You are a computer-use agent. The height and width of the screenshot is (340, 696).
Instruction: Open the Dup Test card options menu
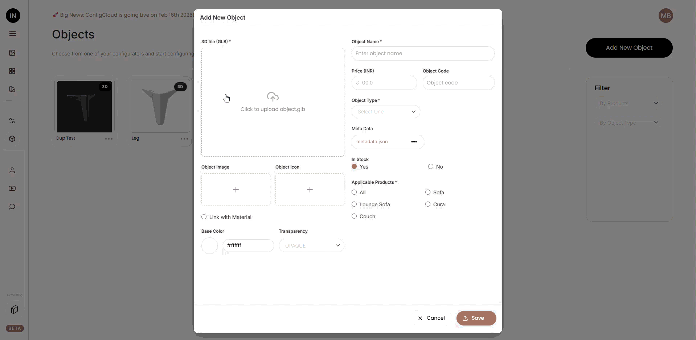click(109, 139)
